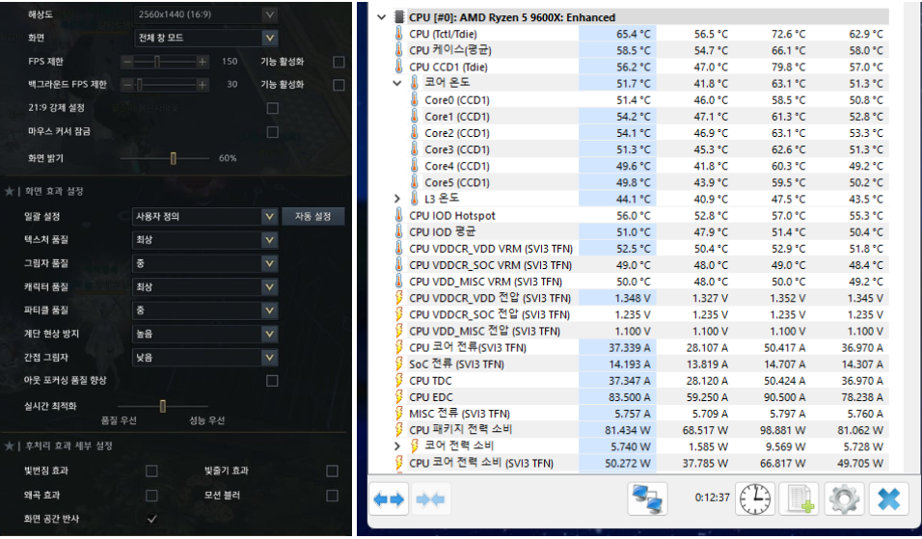The width and height of the screenshot is (922, 539).
Task: Expand the L3 온도 tree node
Action: coord(397,198)
